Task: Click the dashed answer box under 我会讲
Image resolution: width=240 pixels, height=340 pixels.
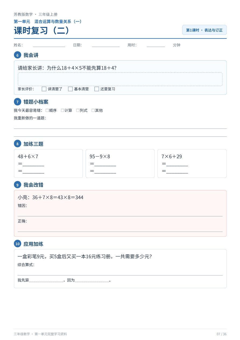Action: tap(120, 79)
